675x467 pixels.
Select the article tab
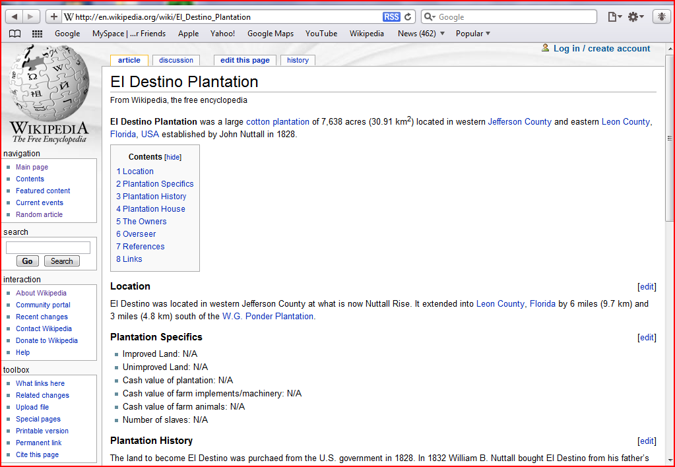(x=129, y=60)
